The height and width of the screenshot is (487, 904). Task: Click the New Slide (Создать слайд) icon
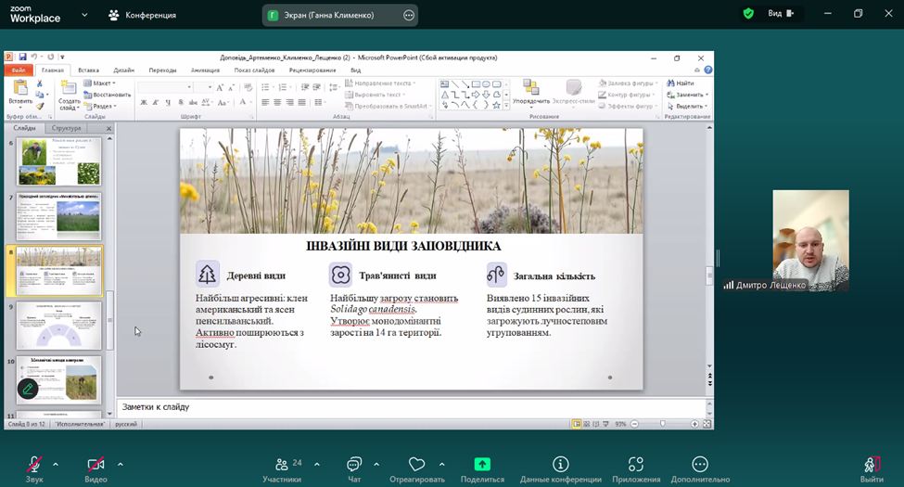(x=69, y=88)
